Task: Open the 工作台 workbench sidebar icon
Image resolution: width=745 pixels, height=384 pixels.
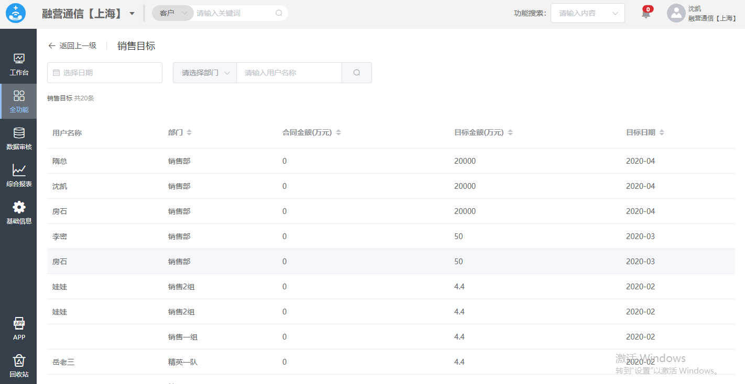Action: (x=19, y=59)
